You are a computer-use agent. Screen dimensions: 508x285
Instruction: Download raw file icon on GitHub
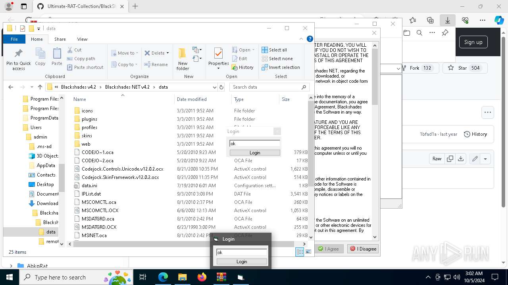(461, 159)
